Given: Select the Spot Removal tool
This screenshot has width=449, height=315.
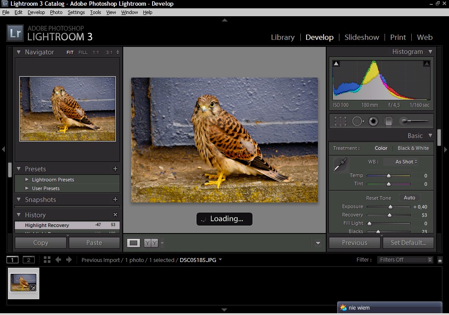Looking at the screenshot, I should point(358,121).
